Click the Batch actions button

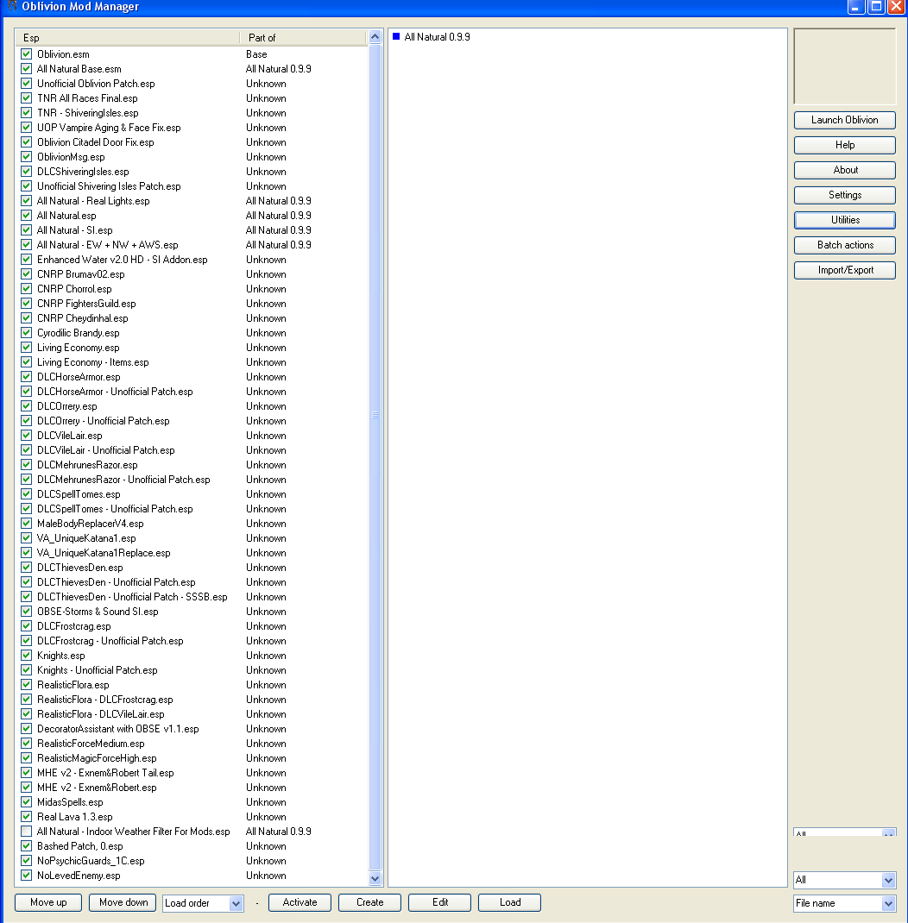click(844, 245)
